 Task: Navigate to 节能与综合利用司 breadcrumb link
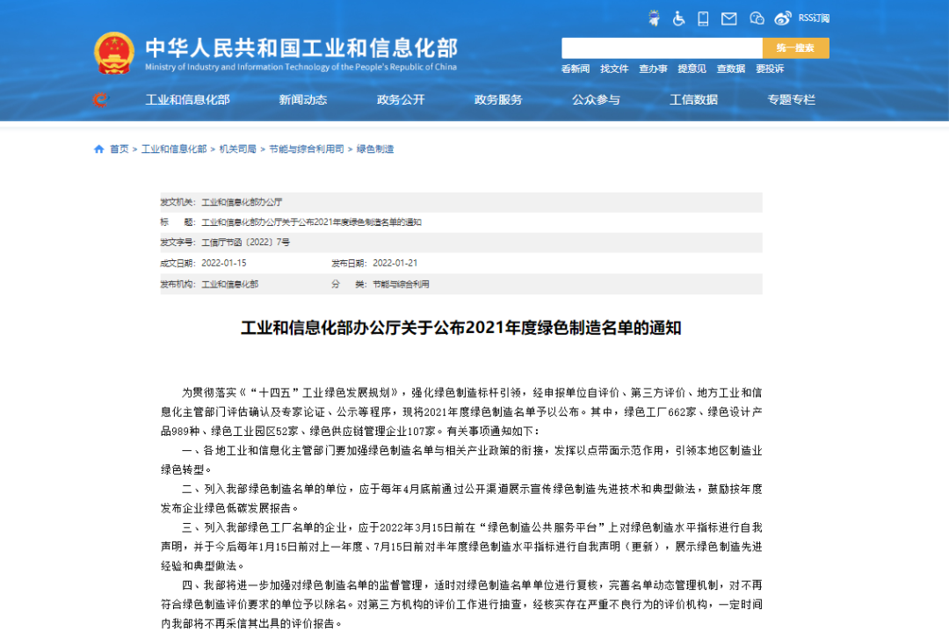tap(307, 149)
